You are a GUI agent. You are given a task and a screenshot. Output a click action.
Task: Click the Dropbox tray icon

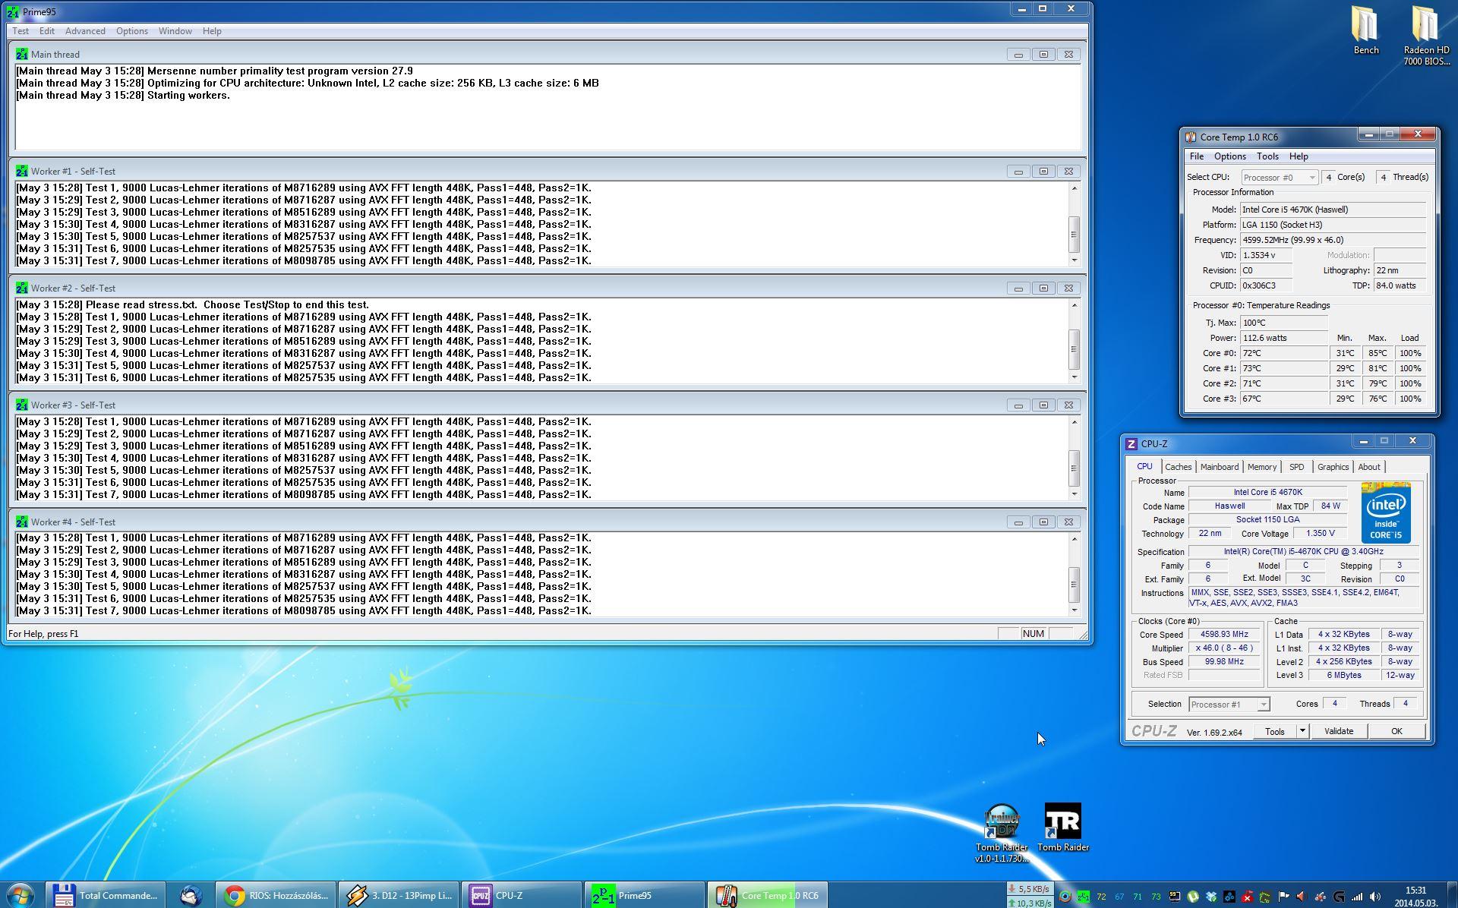[x=1211, y=897]
